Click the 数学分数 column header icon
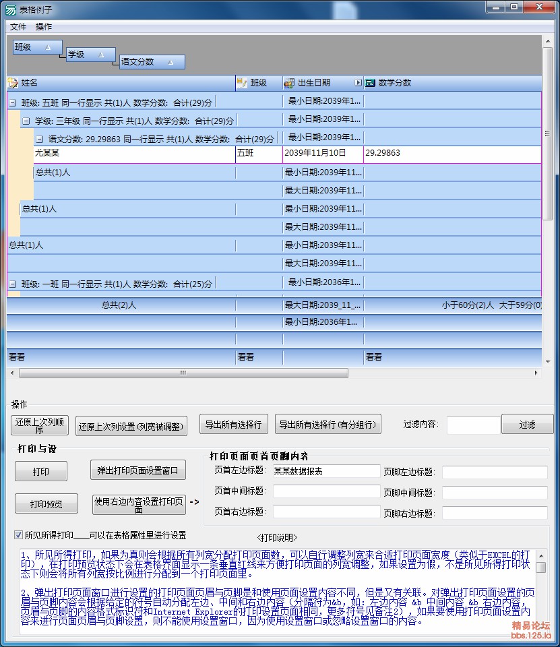The width and height of the screenshot is (560, 647). (x=370, y=83)
